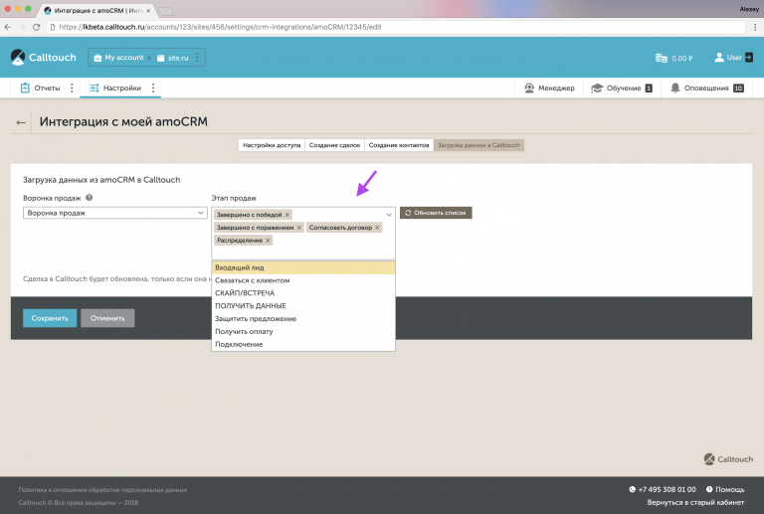This screenshot has height=514, width=764.
Task: Open the Отчеты menu
Action: [40, 88]
